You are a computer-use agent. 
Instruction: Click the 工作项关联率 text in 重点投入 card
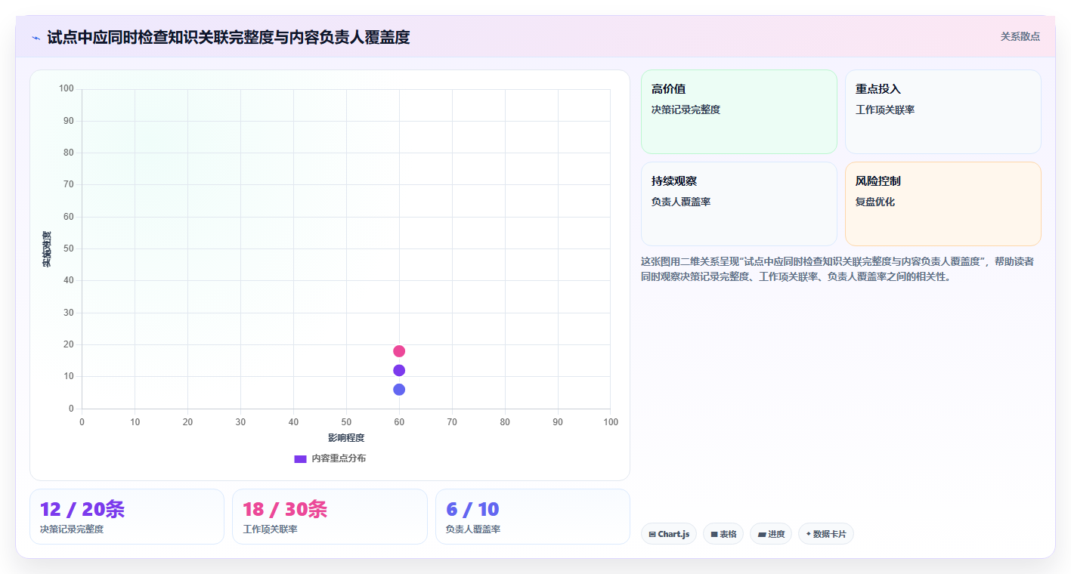[885, 110]
